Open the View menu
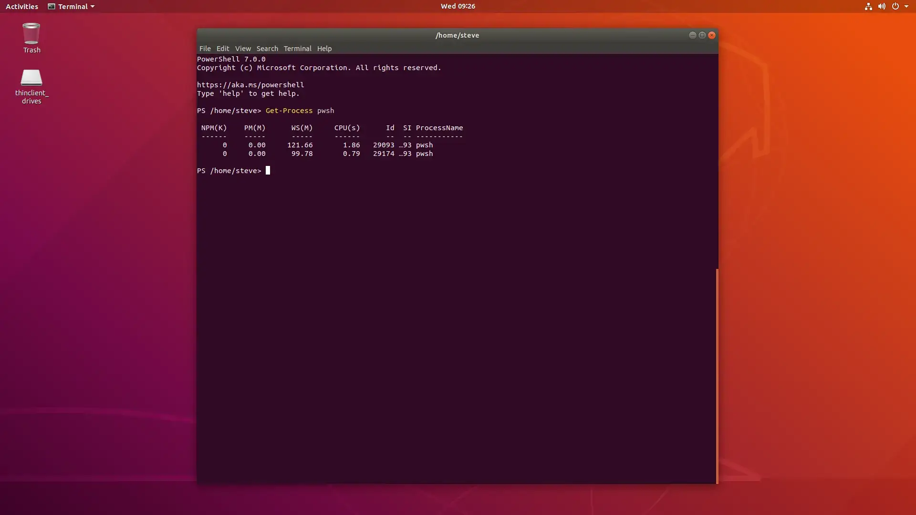The height and width of the screenshot is (515, 916). pyautogui.click(x=243, y=49)
